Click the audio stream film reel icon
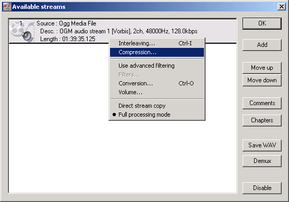The image size is (289, 202). [x=21, y=31]
